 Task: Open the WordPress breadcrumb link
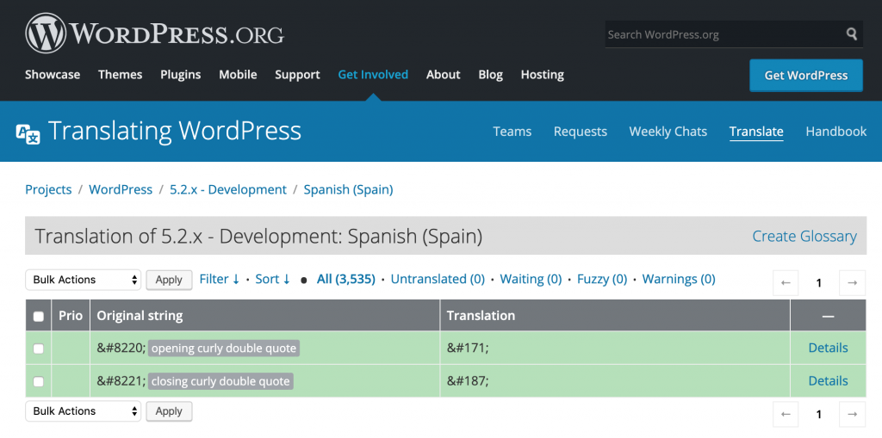121,189
